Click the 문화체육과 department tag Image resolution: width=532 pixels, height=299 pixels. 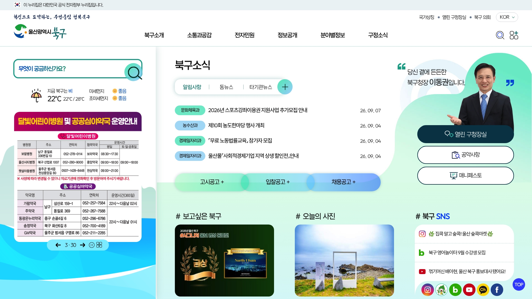190,110
